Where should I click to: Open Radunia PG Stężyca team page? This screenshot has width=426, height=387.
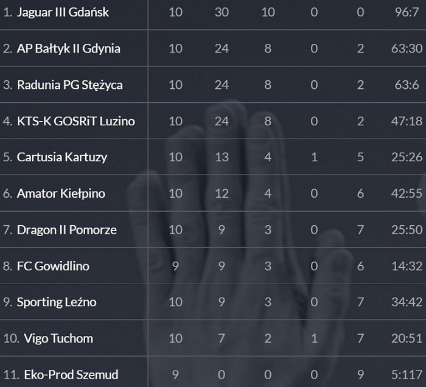[x=69, y=85]
